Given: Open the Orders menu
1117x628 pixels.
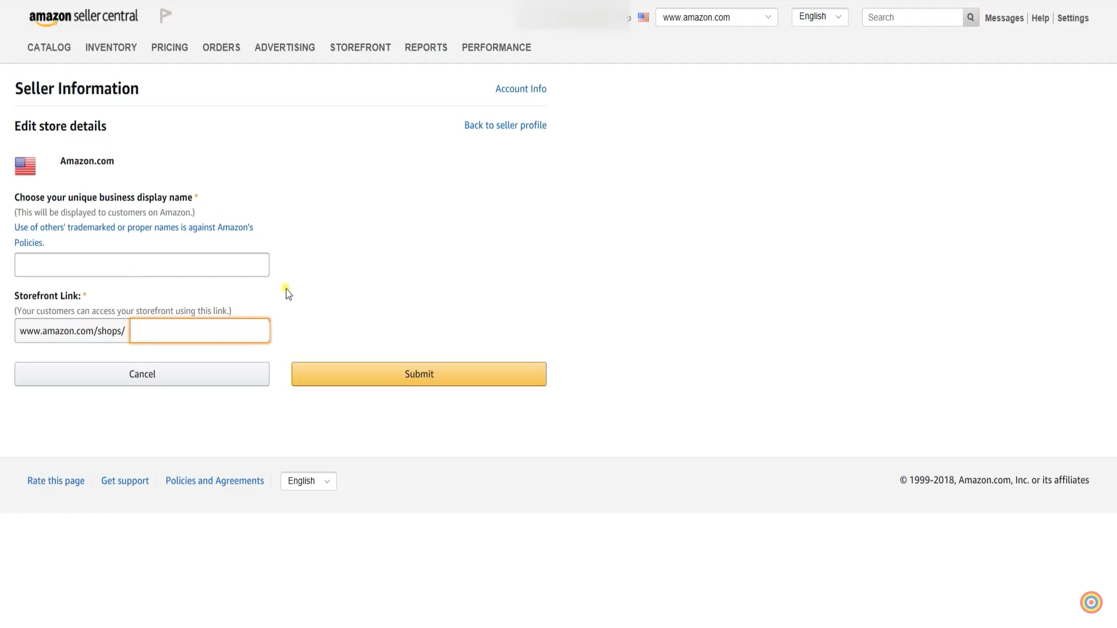Looking at the screenshot, I should pyautogui.click(x=221, y=48).
